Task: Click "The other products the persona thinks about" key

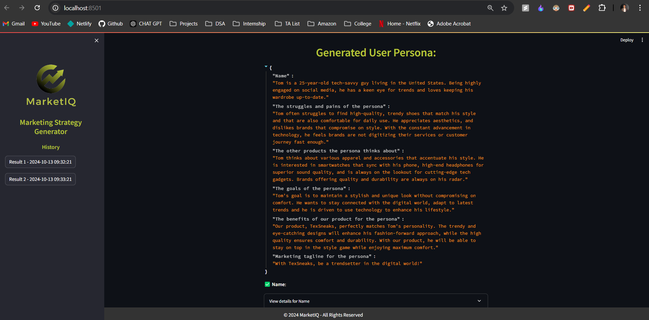Action: (x=336, y=151)
